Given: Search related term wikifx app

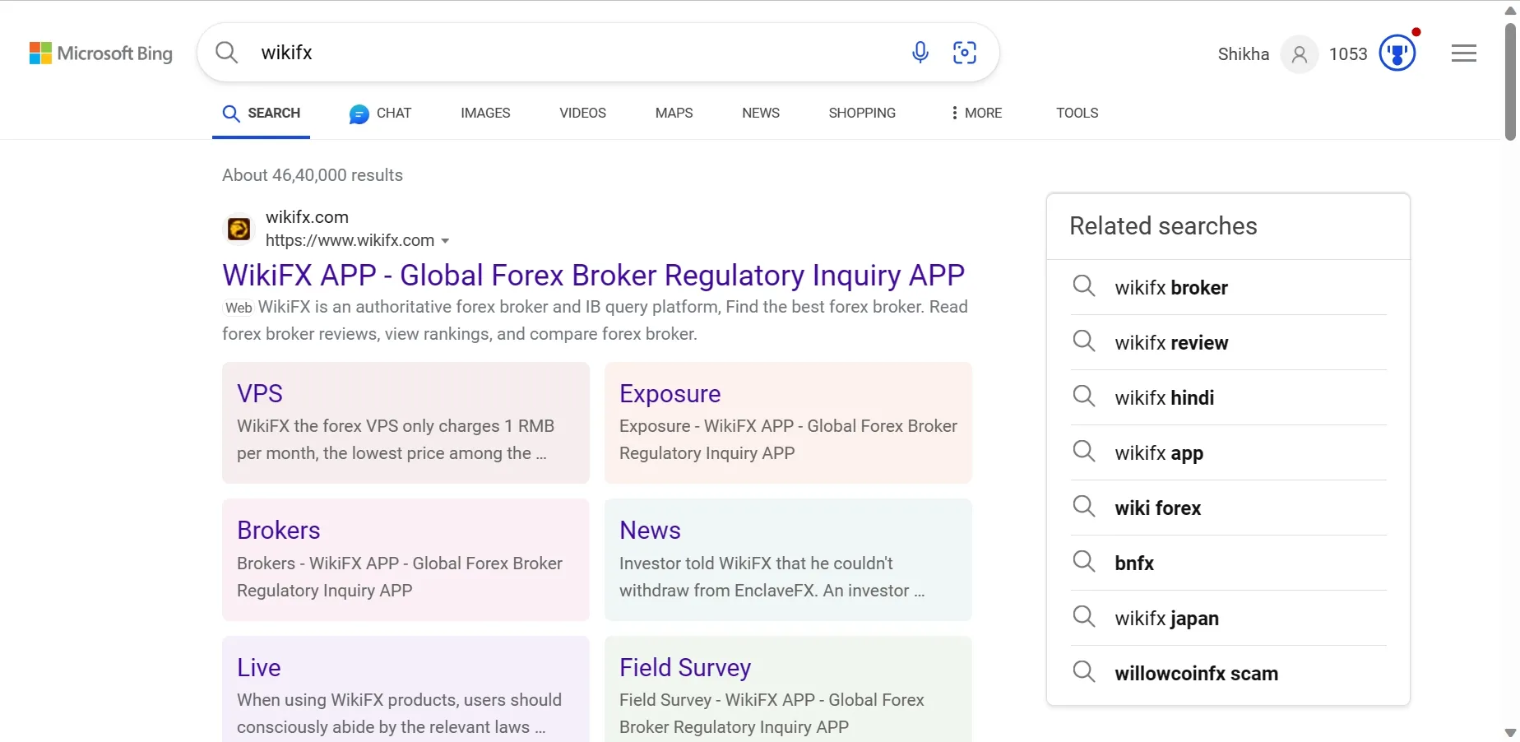Looking at the screenshot, I should 1159,453.
